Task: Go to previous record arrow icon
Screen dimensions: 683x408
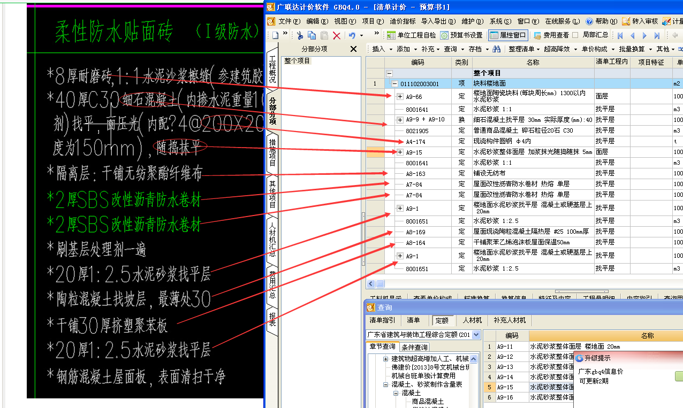Action: pos(632,35)
